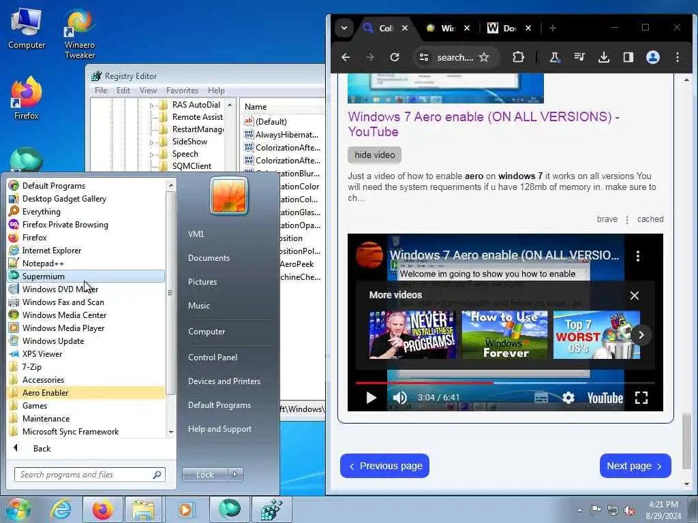Seek on YouTube progress bar
This screenshot has height=523, width=698.
[x=505, y=383]
